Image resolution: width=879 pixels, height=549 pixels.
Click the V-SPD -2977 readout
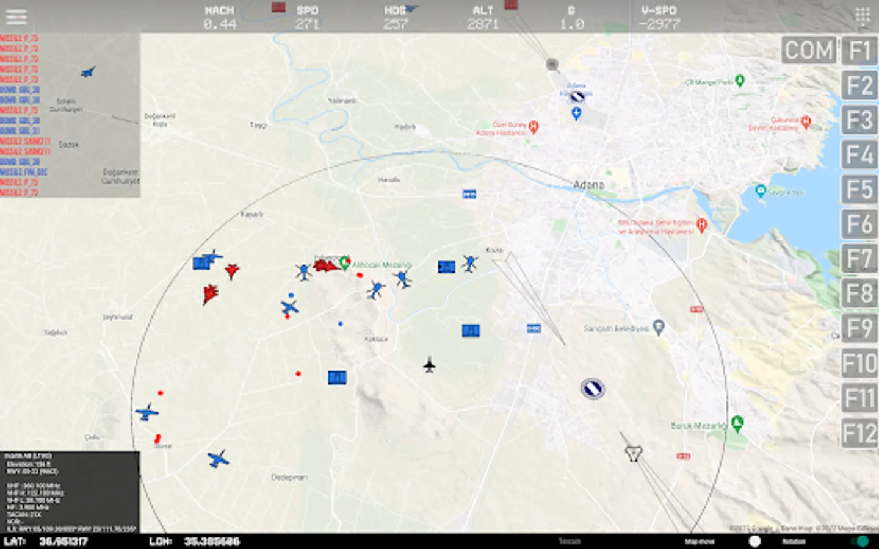click(x=659, y=18)
